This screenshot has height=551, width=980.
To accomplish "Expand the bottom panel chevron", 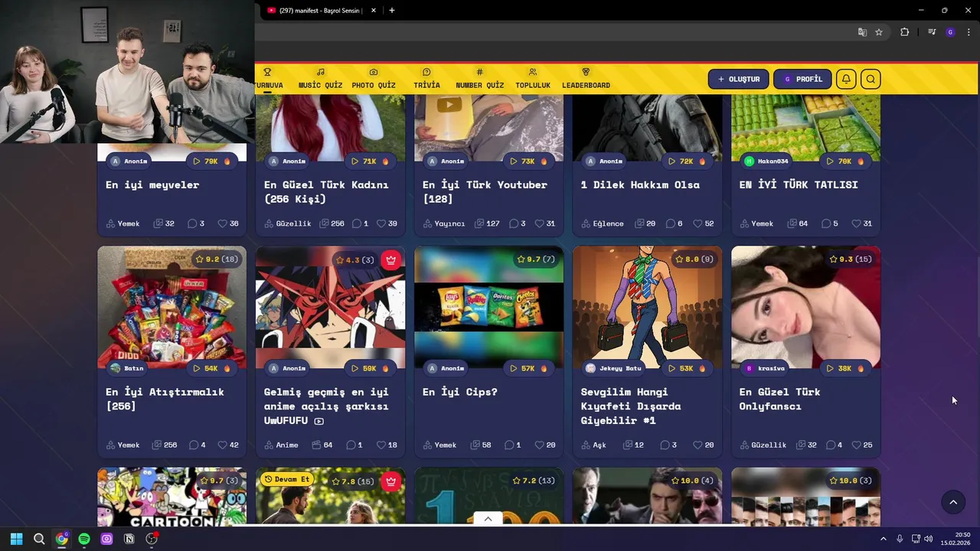I will pos(488,518).
